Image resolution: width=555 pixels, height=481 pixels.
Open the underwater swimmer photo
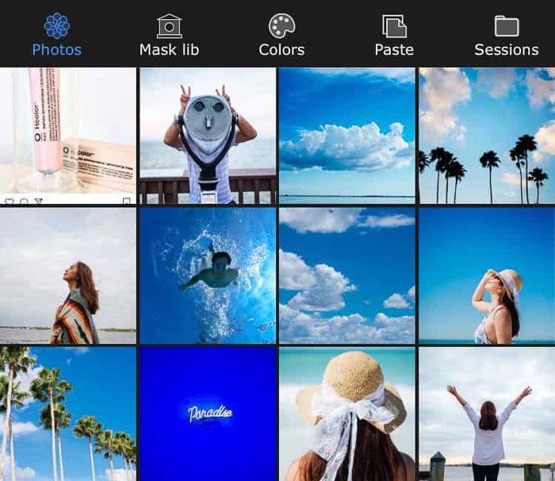click(x=208, y=275)
